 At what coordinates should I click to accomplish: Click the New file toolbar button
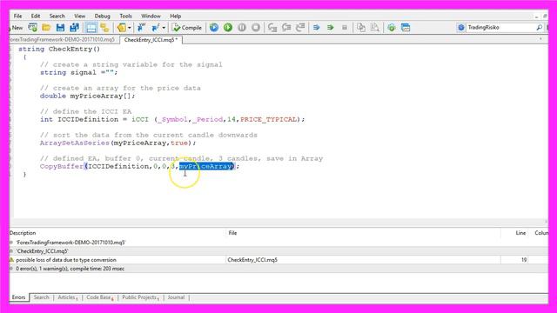click(x=16, y=27)
